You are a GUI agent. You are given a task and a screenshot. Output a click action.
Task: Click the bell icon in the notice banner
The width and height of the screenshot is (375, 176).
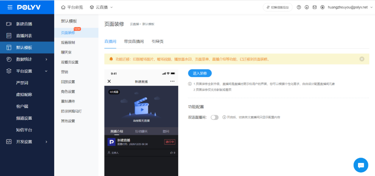tap(111, 59)
